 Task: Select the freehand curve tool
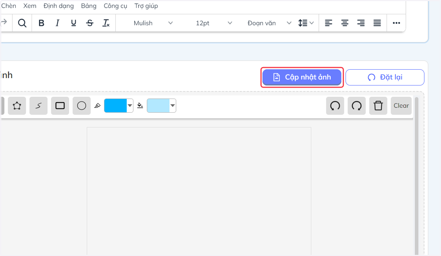(x=39, y=106)
